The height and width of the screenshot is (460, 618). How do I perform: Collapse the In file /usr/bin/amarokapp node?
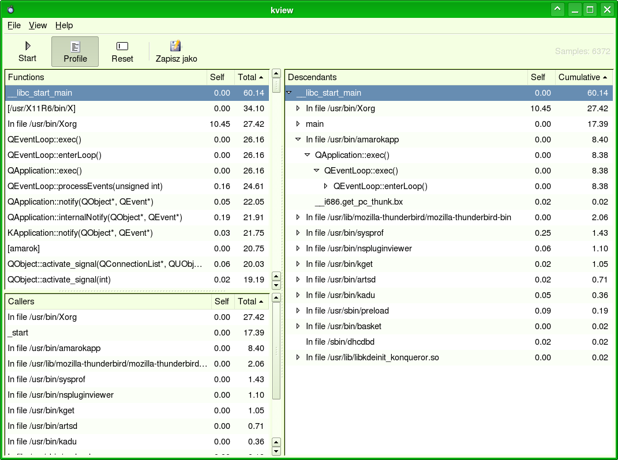click(x=298, y=139)
